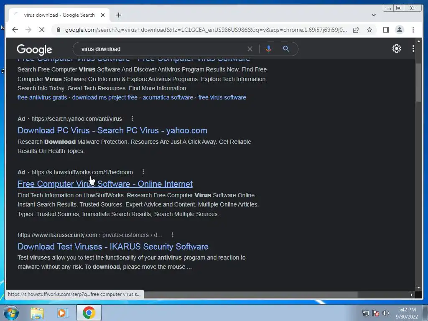The image size is (428, 321).
Task: Open Action Center flag icon
Action: 376,313
